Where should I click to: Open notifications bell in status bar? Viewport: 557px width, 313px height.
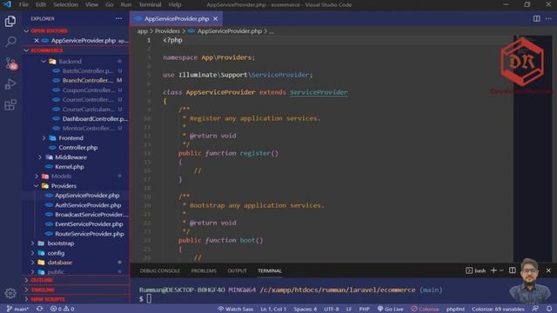coord(549,309)
